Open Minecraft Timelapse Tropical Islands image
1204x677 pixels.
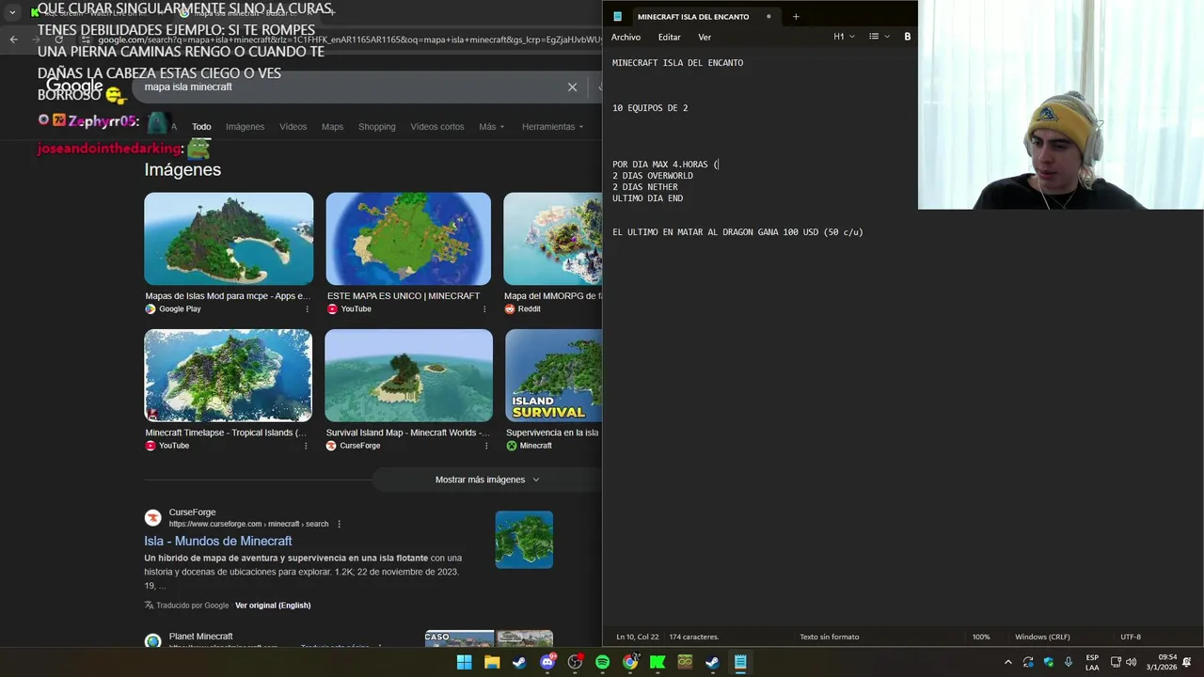[x=228, y=375]
